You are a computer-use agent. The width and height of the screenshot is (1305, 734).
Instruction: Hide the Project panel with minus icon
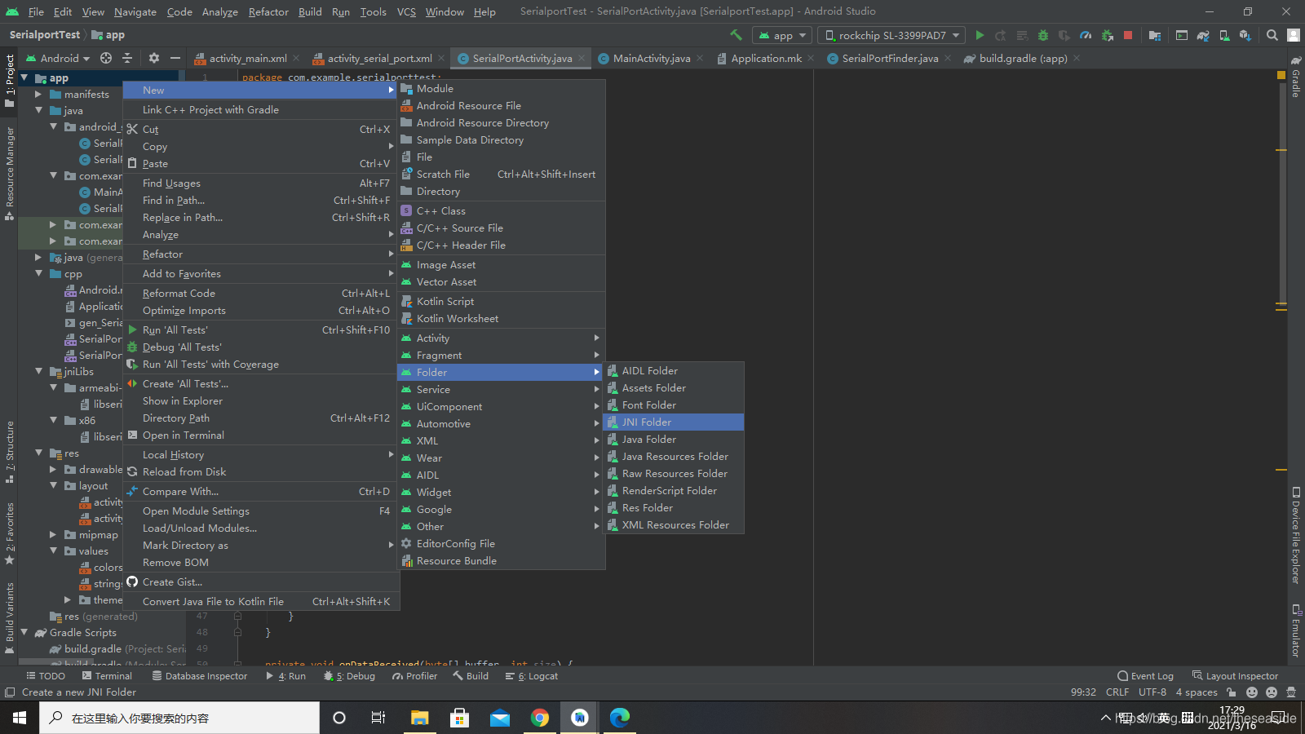tap(175, 58)
